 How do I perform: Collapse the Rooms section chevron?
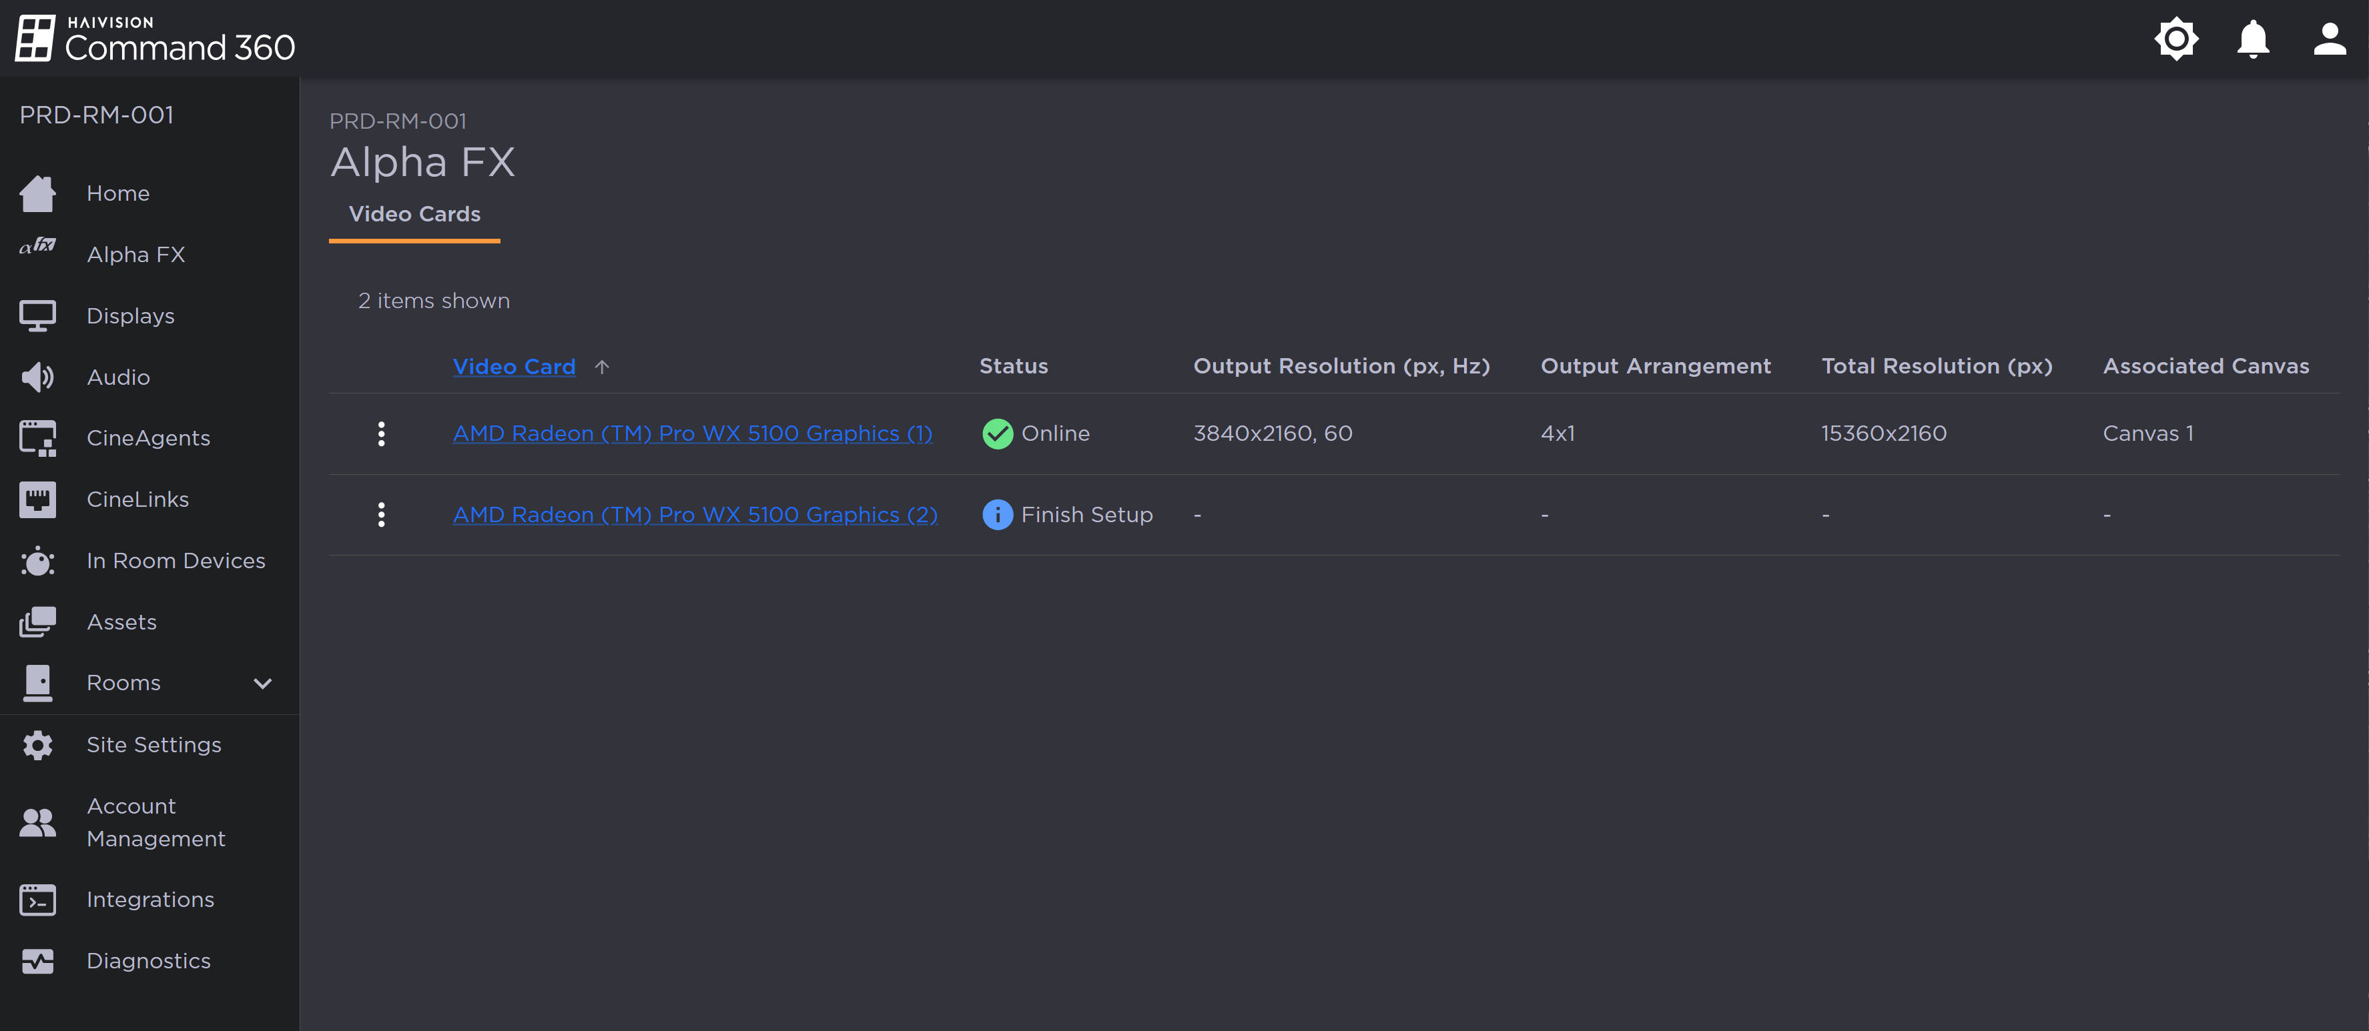(x=262, y=684)
